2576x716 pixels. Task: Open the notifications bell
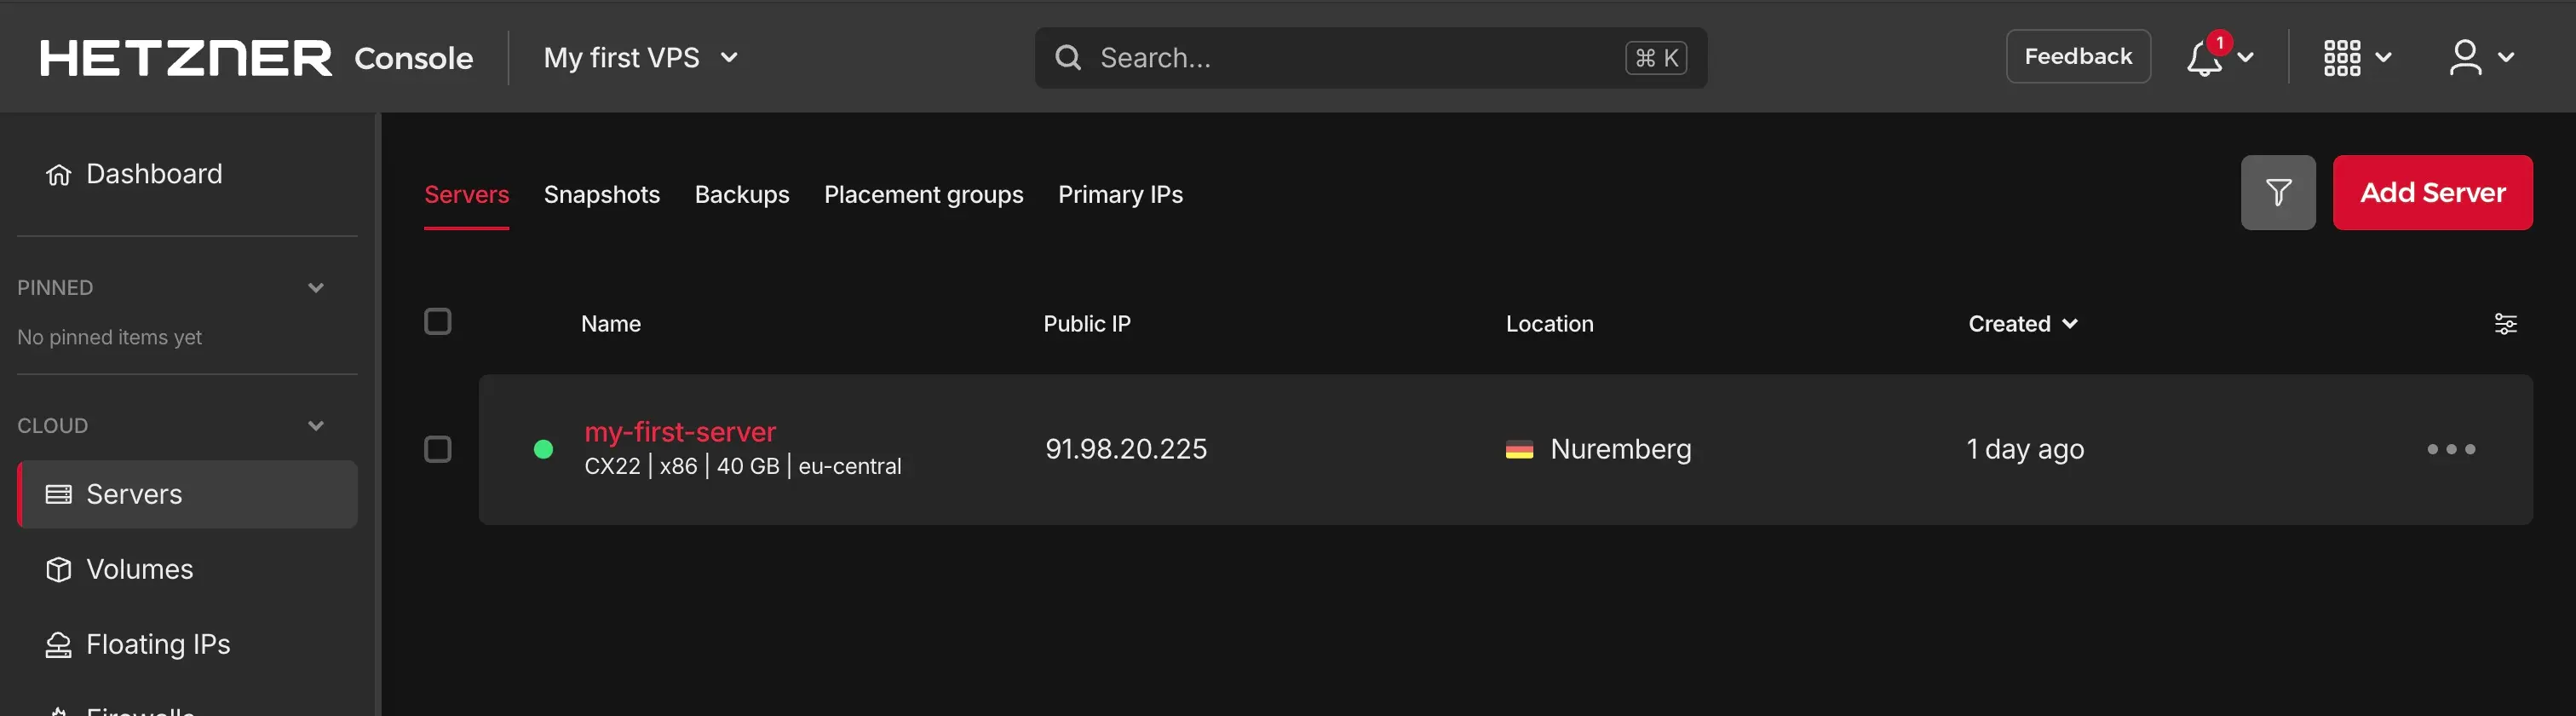click(x=2204, y=57)
